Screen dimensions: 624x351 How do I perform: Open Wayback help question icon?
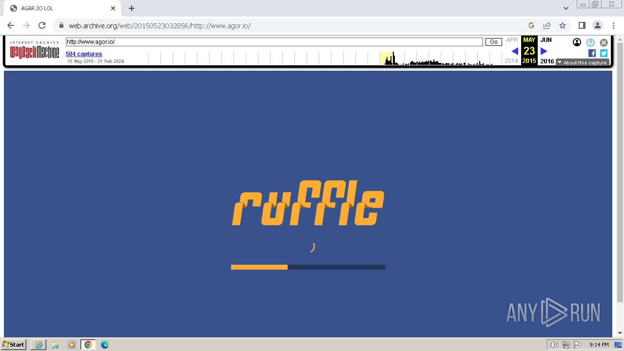pos(590,42)
